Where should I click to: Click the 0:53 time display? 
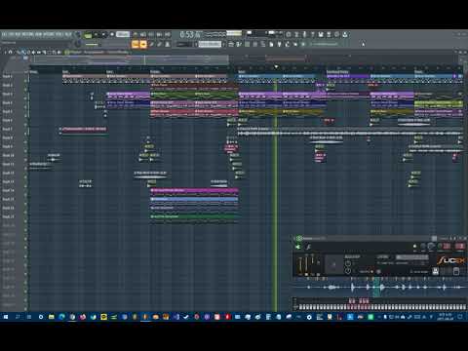point(190,34)
